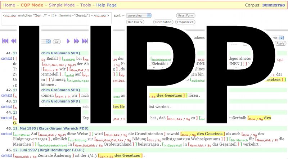
Task: Focus the CQP query text box
Action: pos(57,19)
